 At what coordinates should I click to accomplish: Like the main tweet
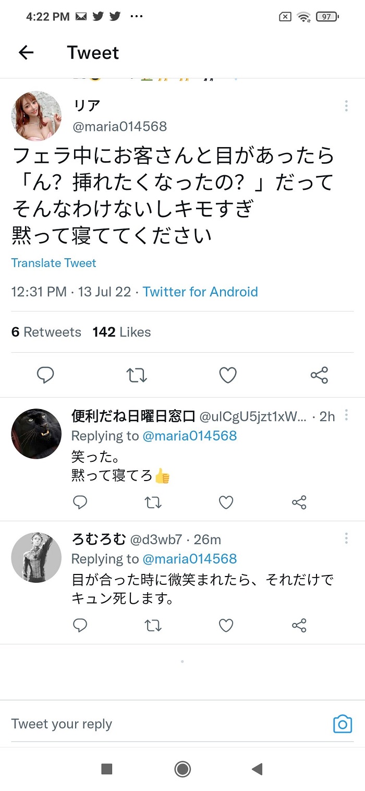click(228, 375)
